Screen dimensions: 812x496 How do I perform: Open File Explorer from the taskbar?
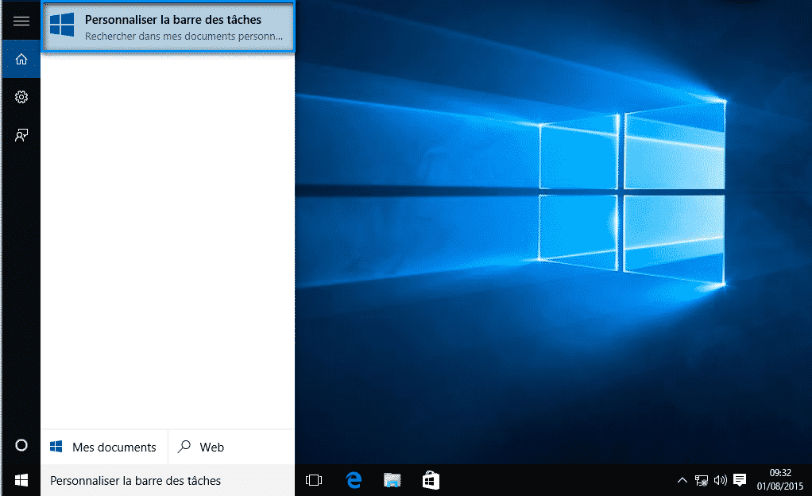[392, 480]
